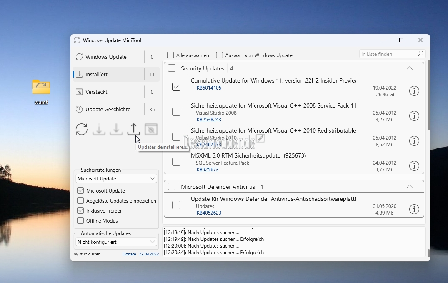Click the first download arrow icon in the toolbar
Image resolution: width=448 pixels, height=283 pixels.
tap(99, 129)
